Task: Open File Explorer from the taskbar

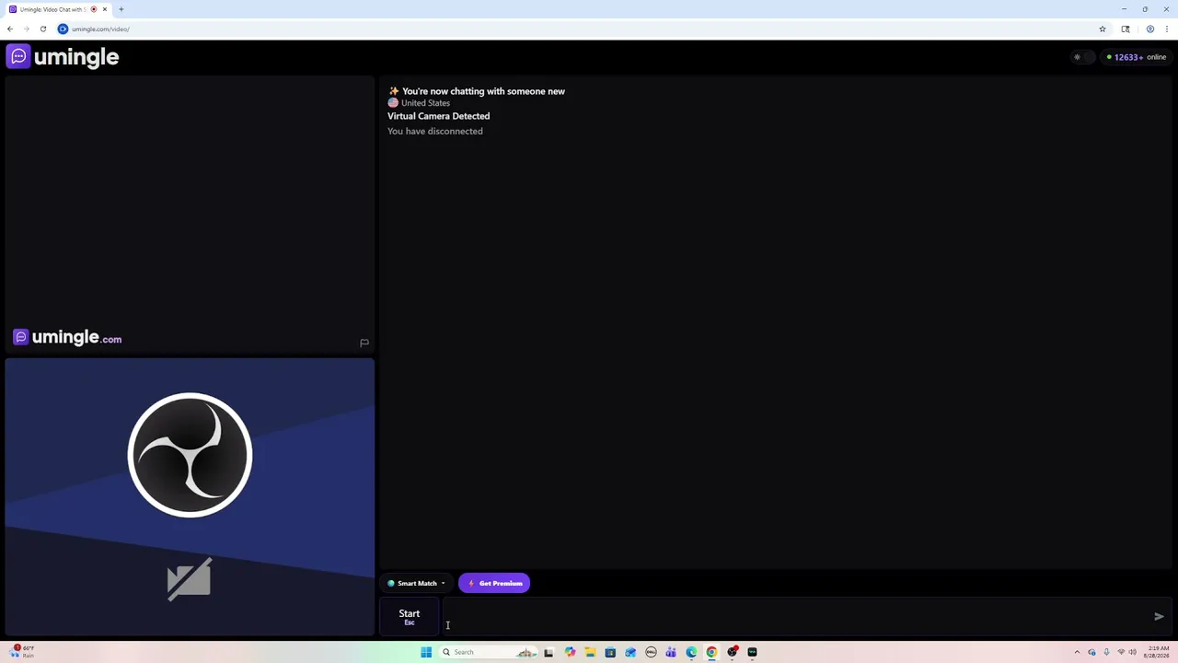Action: pos(590,652)
